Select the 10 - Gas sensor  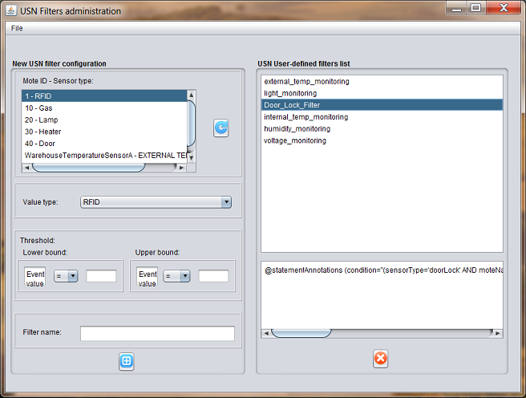pyautogui.click(x=39, y=108)
